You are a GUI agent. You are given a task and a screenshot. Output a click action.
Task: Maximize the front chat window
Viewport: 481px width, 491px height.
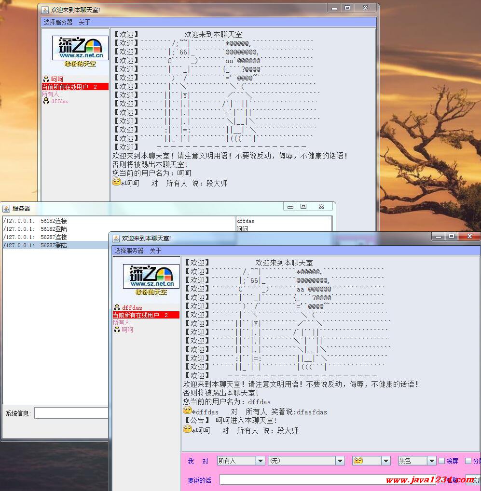point(452,237)
